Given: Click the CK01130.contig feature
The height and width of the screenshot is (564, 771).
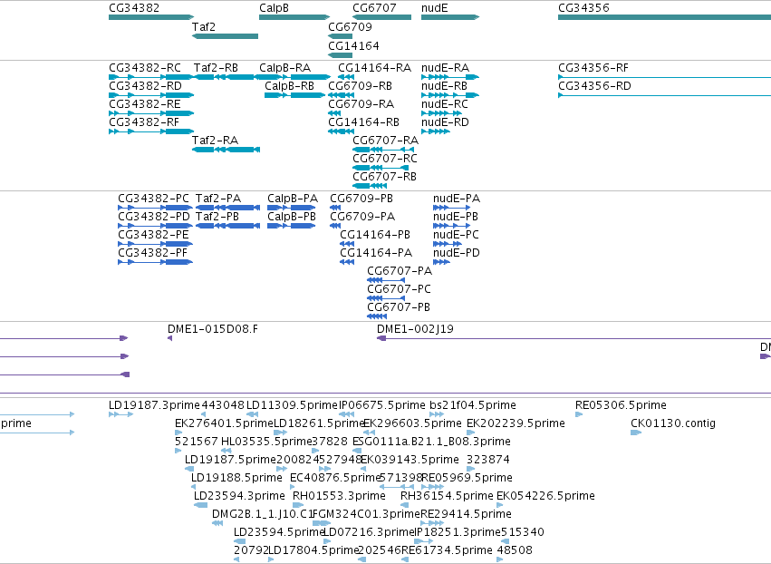Looking at the screenshot, I should pyautogui.click(x=636, y=433).
